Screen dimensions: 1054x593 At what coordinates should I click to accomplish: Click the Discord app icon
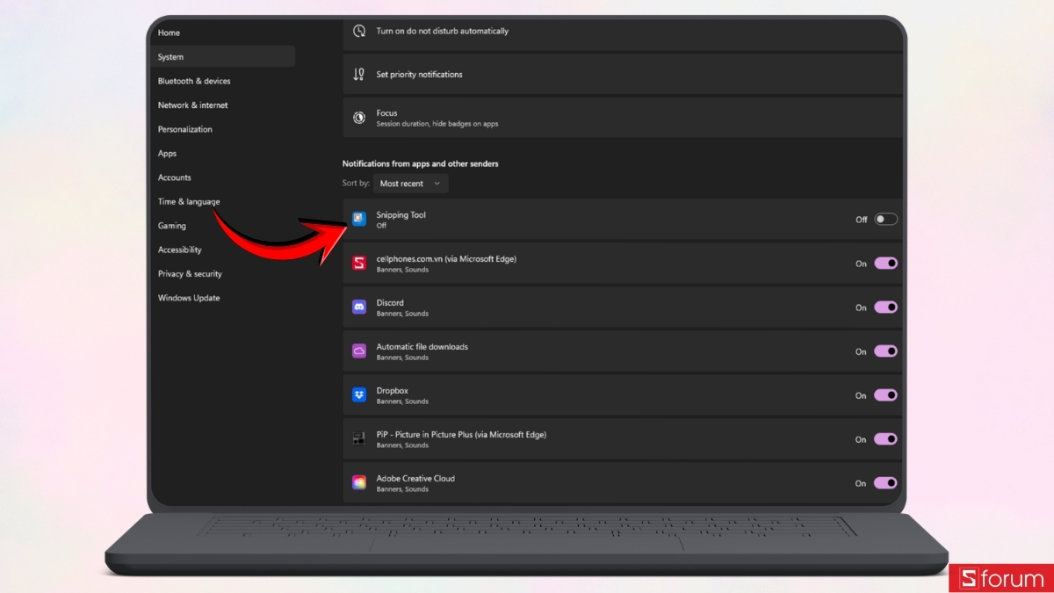(358, 307)
